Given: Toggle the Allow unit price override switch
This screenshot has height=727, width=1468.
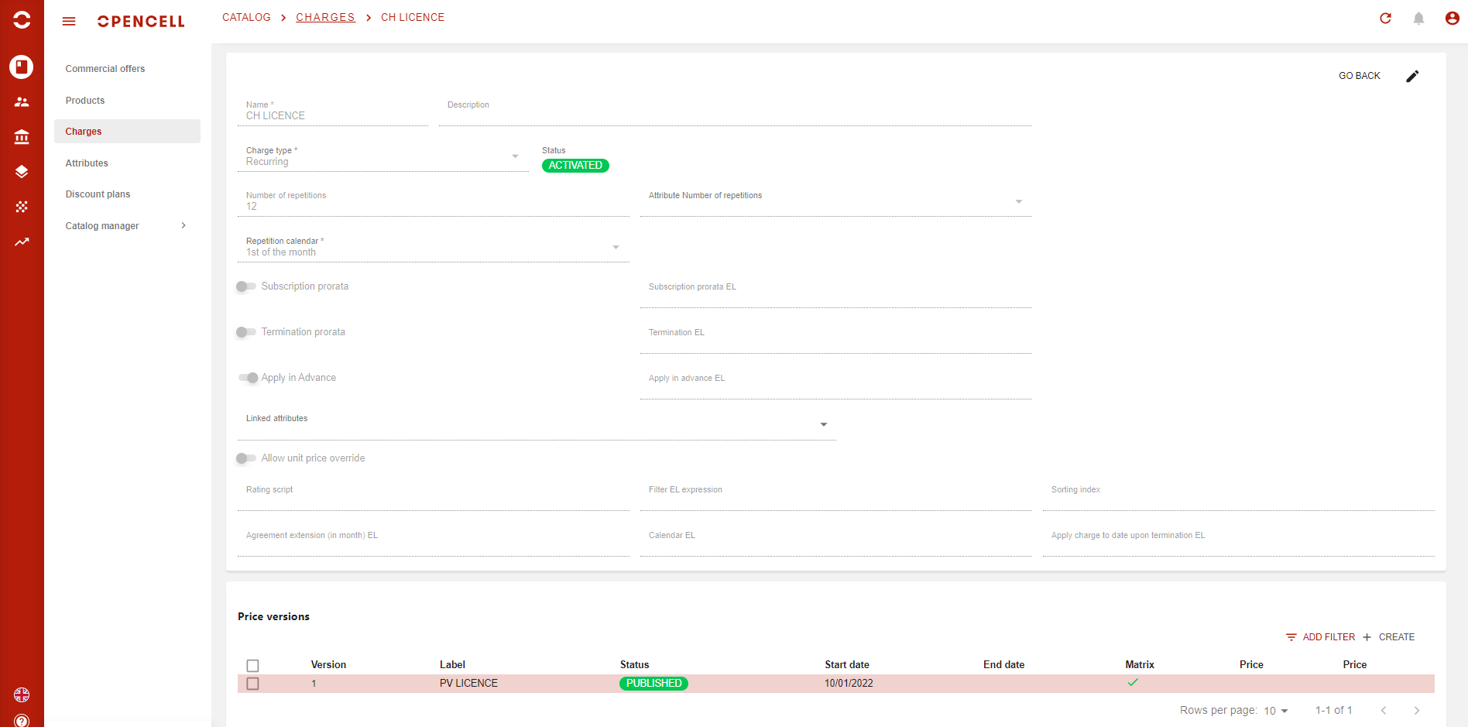Looking at the screenshot, I should click(246, 458).
